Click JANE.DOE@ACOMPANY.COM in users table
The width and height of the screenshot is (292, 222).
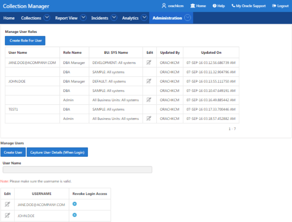41,205
